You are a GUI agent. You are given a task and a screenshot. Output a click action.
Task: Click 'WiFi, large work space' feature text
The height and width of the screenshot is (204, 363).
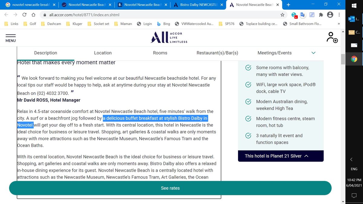(286, 88)
